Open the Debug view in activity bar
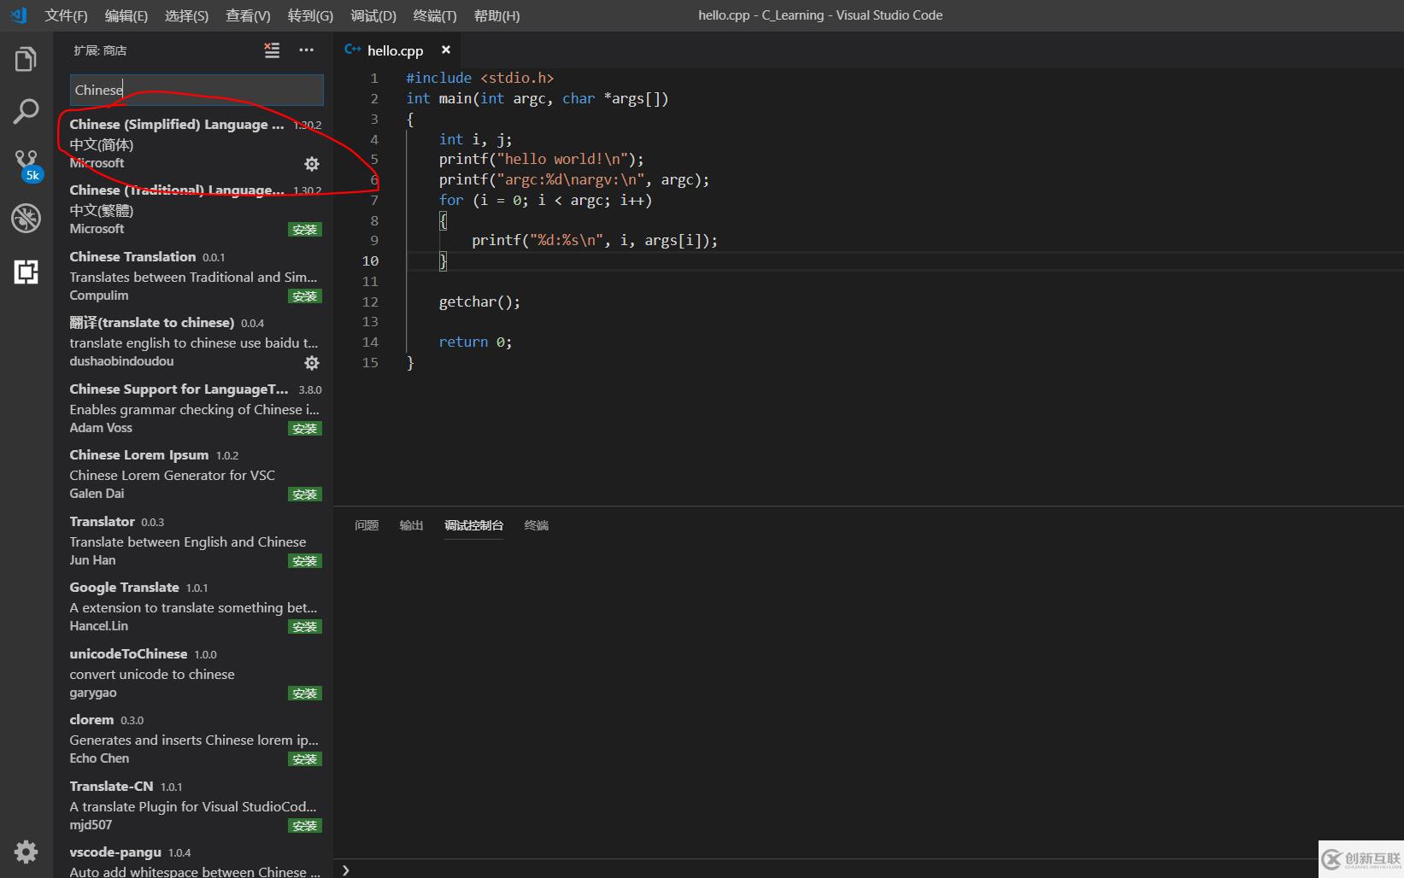The height and width of the screenshot is (878, 1404). (x=26, y=218)
